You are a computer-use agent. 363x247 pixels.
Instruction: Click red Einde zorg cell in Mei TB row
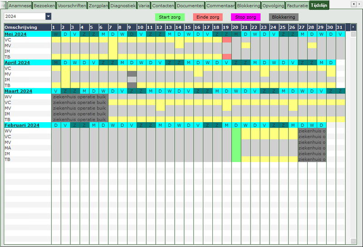[226, 57]
